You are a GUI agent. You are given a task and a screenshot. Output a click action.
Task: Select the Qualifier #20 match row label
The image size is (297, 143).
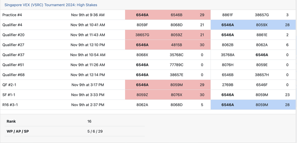point(13,35)
